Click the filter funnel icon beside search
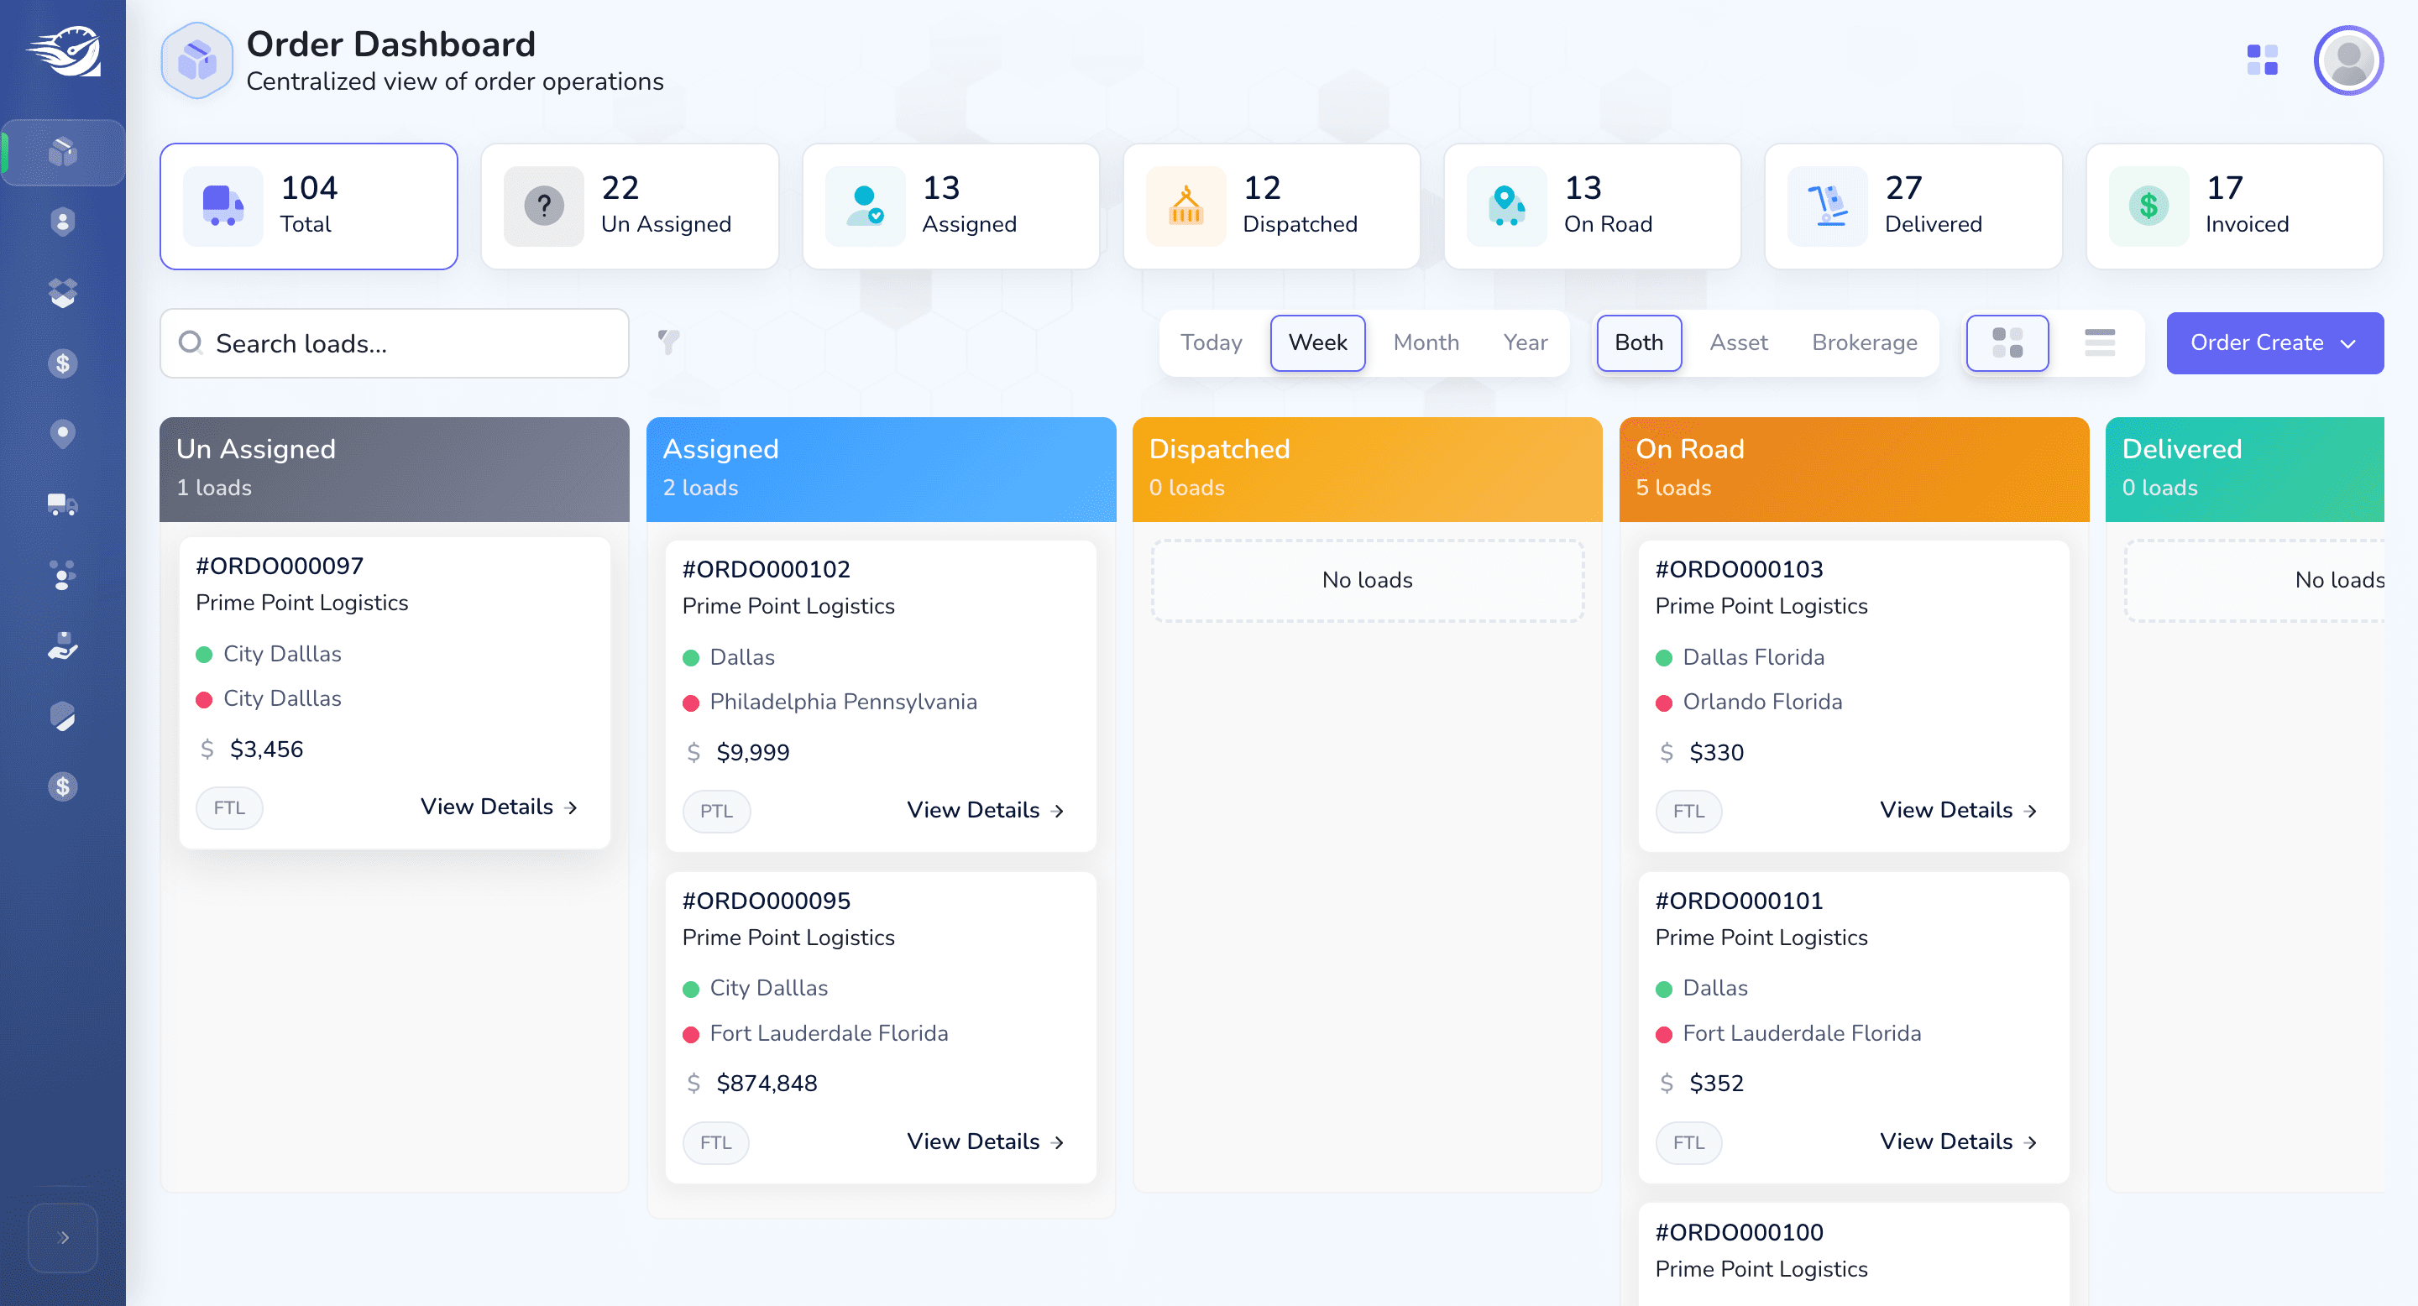This screenshot has width=2418, height=1306. click(x=668, y=342)
